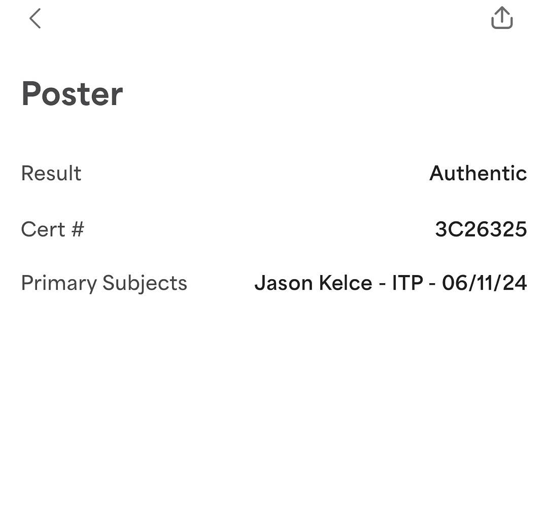
Task: Tap the Poster page heading
Action: pos(72,94)
